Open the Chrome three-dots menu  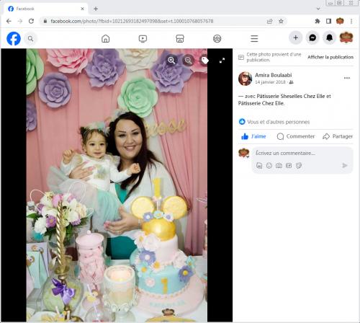351,21
